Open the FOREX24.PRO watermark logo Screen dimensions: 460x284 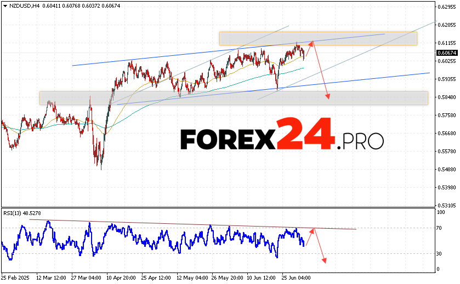pyautogui.click(x=282, y=135)
